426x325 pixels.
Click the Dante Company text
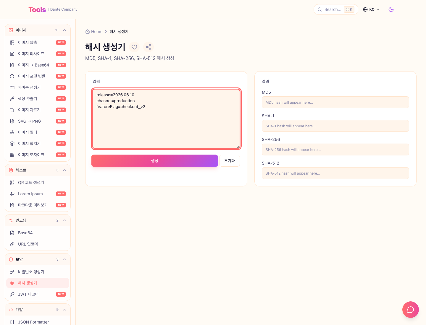pos(64,9)
